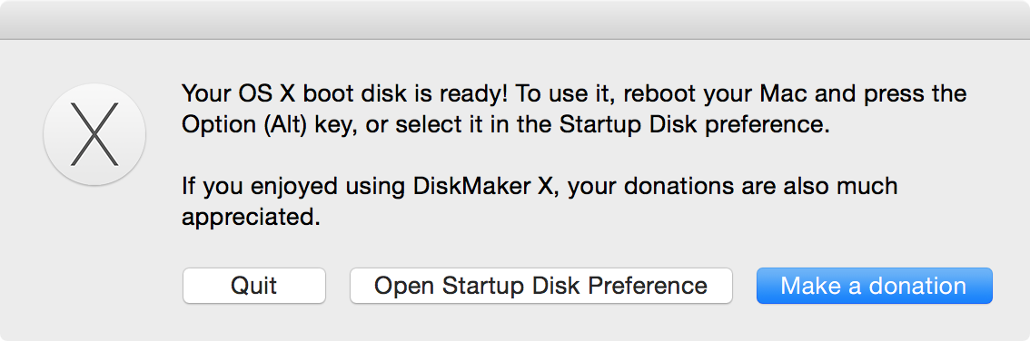Choose the white Quit button
The width and height of the screenshot is (1030, 341).
pos(254,286)
